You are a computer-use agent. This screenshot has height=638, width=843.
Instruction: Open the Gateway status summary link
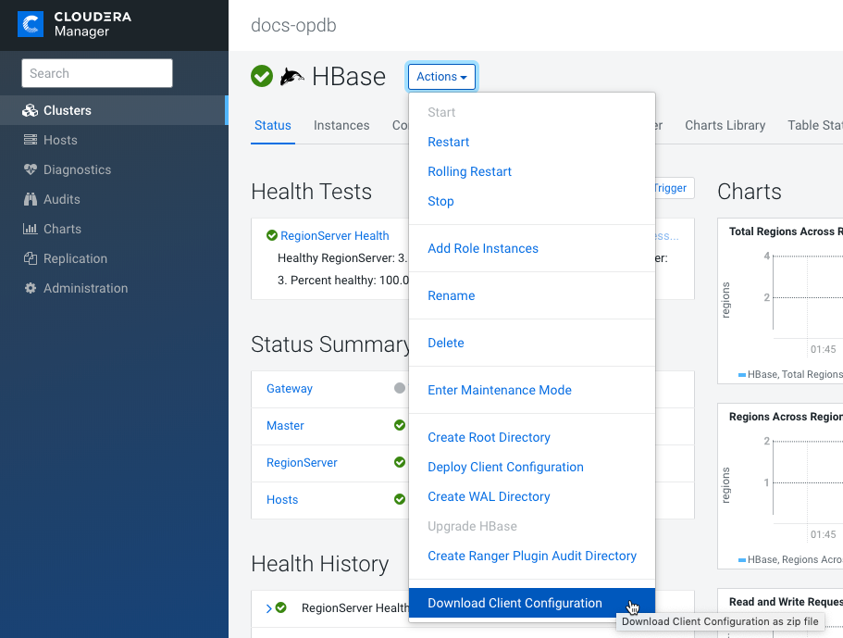coord(290,389)
